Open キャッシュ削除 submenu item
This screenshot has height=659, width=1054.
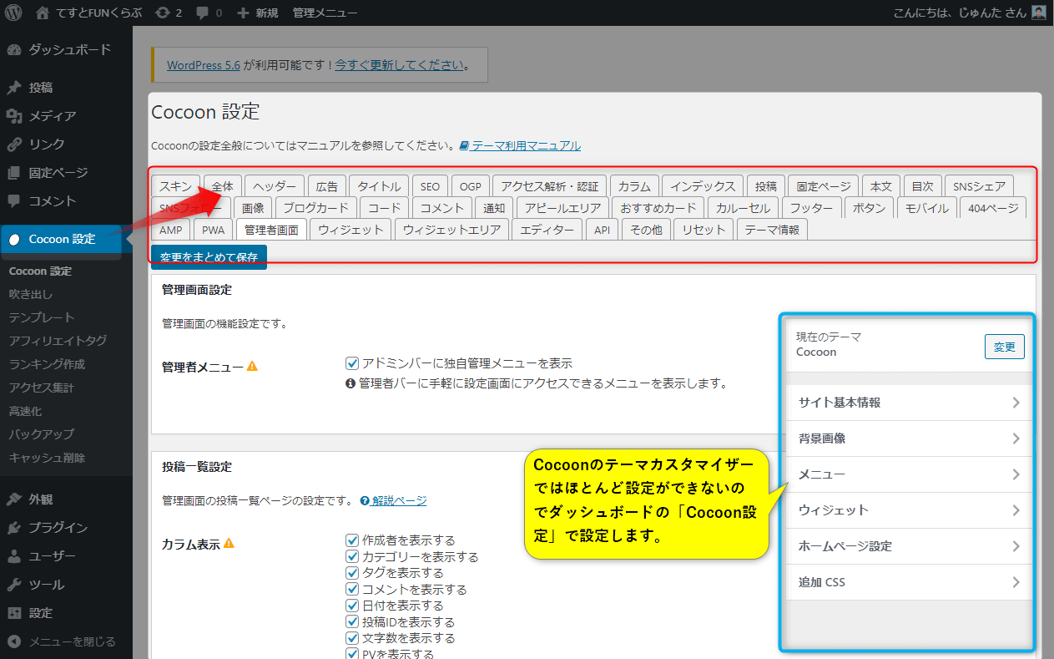click(47, 458)
